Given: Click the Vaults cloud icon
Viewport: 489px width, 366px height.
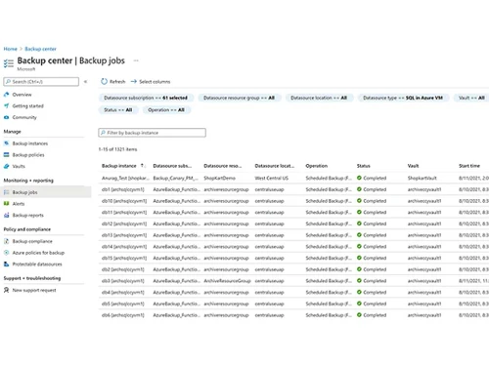Looking at the screenshot, I should tap(6, 166).
